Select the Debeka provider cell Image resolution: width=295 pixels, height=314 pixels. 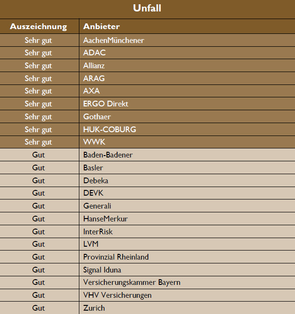(96, 180)
